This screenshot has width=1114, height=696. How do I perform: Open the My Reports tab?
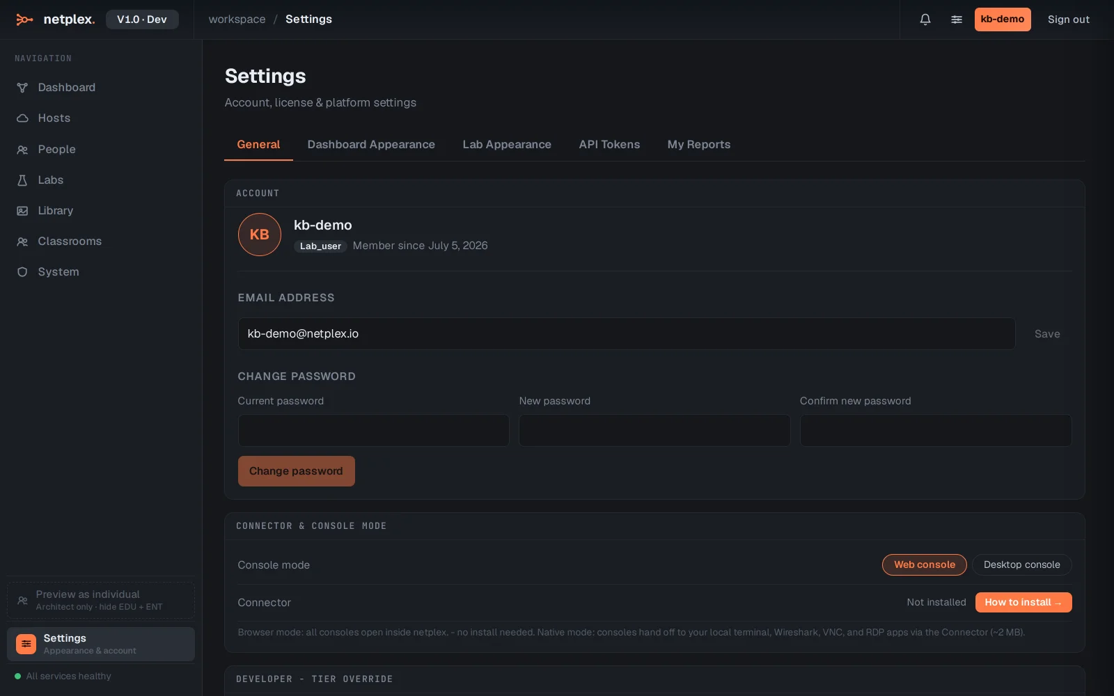click(x=699, y=145)
